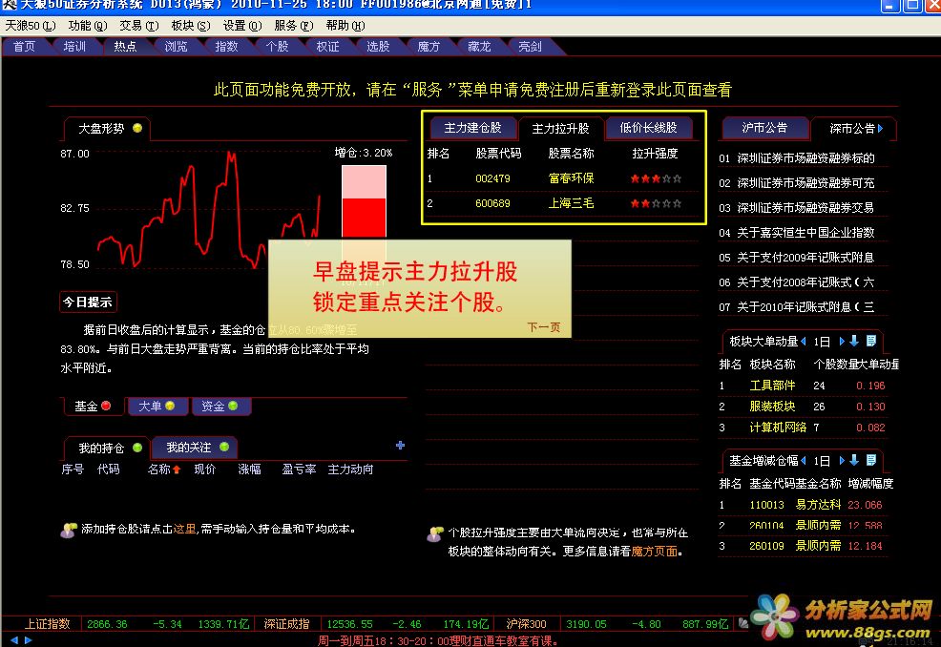Screen dimensions: 941x647
Task: Click fund code 260109
Action: (x=766, y=546)
